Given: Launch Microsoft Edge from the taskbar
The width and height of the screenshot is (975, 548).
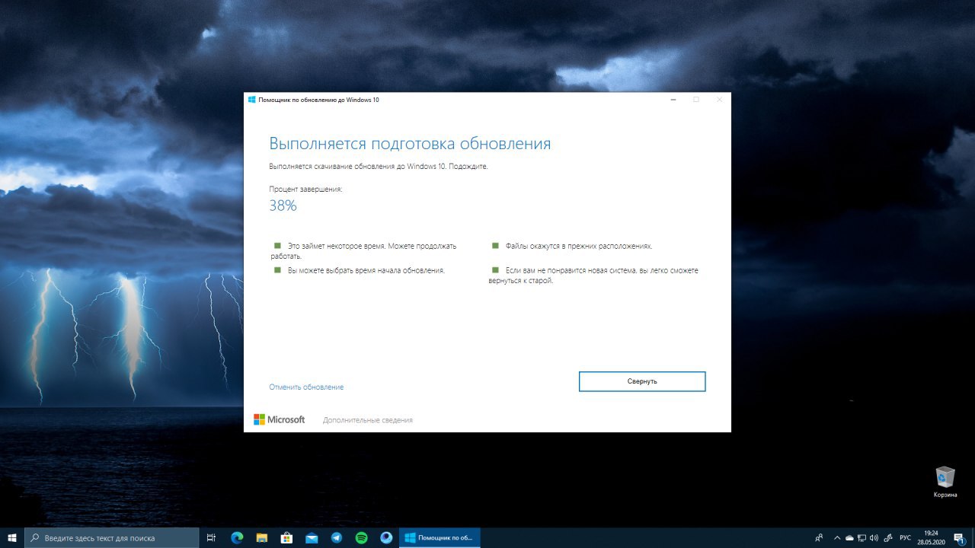Looking at the screenshot, I should (237, 537).
